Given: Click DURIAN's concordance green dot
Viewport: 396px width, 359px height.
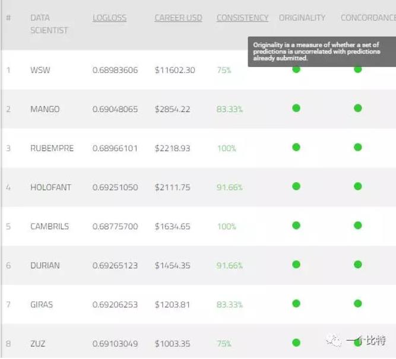Looking at the screenshot, I should point(358,265).
